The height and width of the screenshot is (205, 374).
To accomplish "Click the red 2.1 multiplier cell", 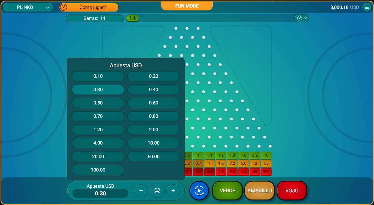I will [x=221, y=172].
